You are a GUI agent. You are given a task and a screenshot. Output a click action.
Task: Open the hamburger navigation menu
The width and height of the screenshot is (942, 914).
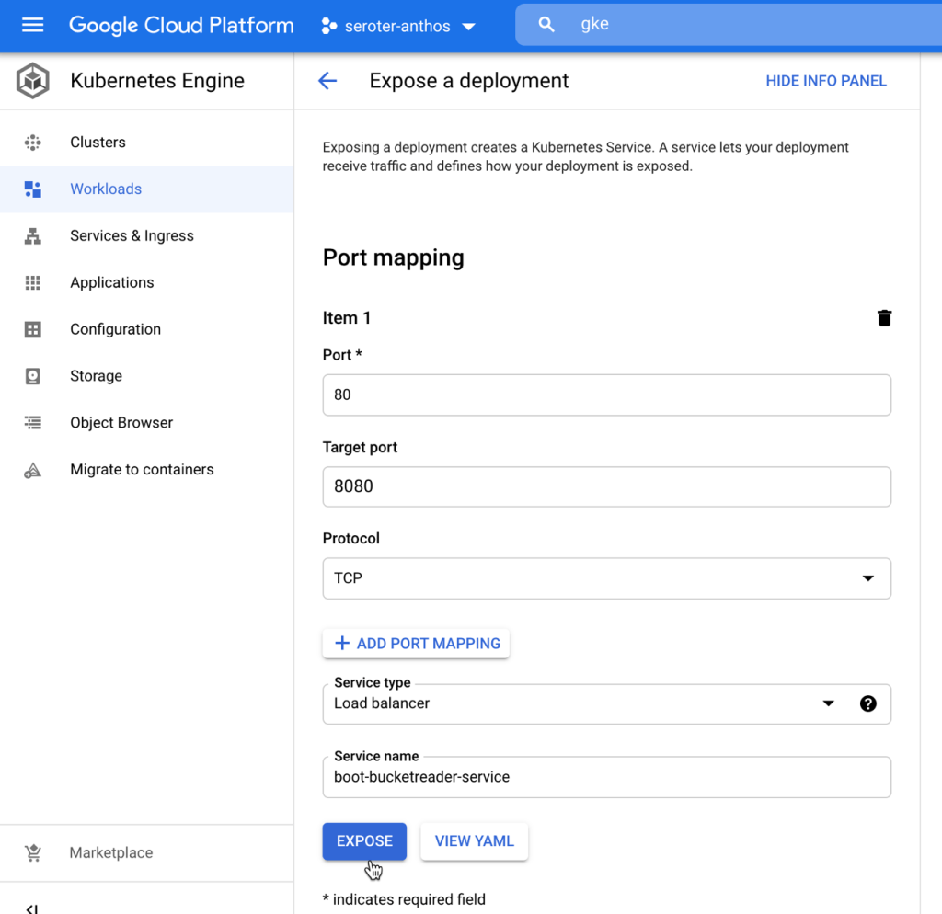tap(32, 25)
